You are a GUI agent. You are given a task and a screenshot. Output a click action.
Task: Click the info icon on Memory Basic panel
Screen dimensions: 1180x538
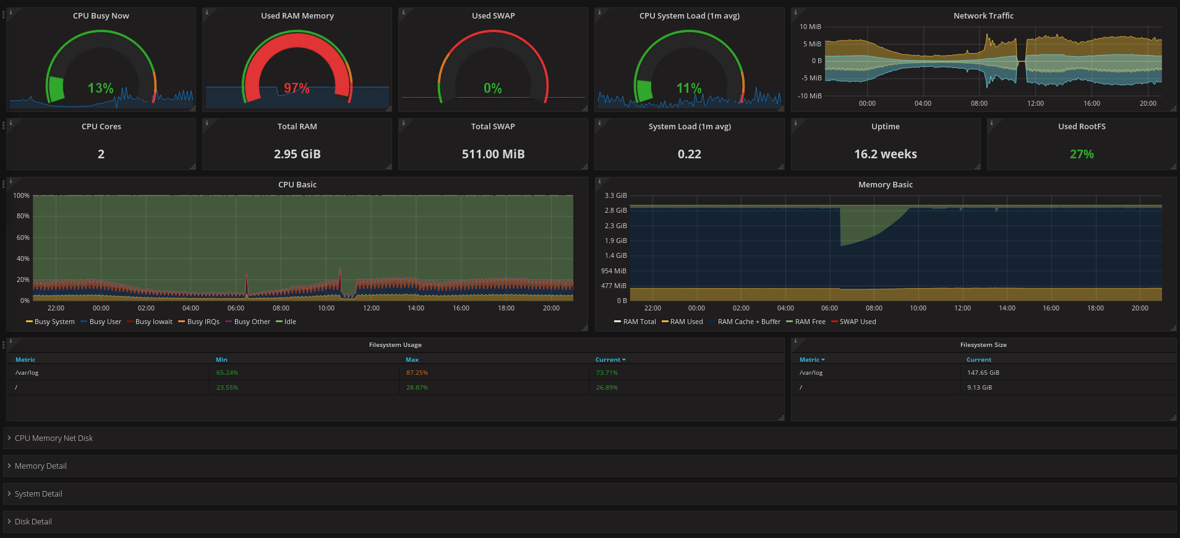[x=599, y=181]
